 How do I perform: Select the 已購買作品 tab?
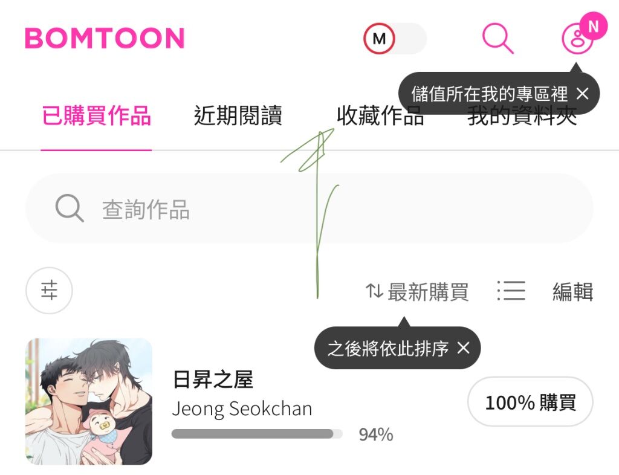click(96, 115)
